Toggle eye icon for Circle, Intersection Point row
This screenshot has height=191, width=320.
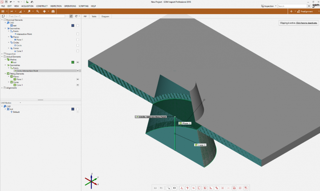(x=78, y=71)
